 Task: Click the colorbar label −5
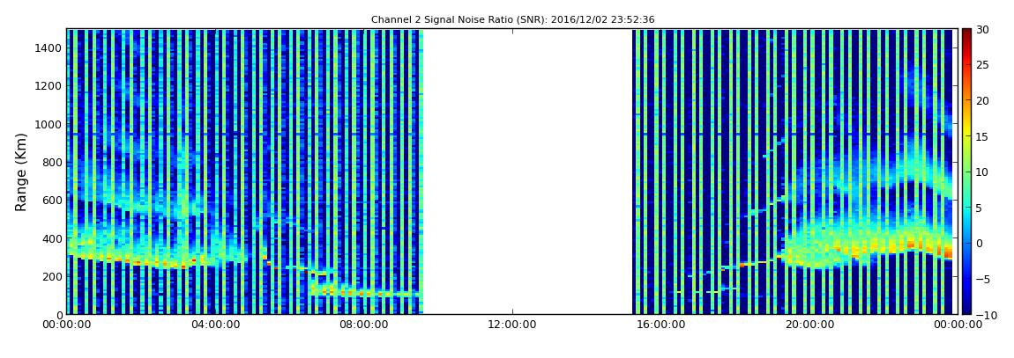tap(982, 279)
